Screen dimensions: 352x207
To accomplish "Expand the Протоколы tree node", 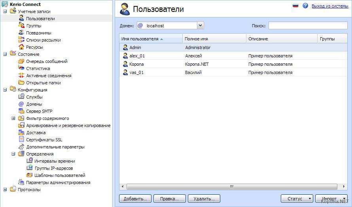I will click(x=5, y=190).
